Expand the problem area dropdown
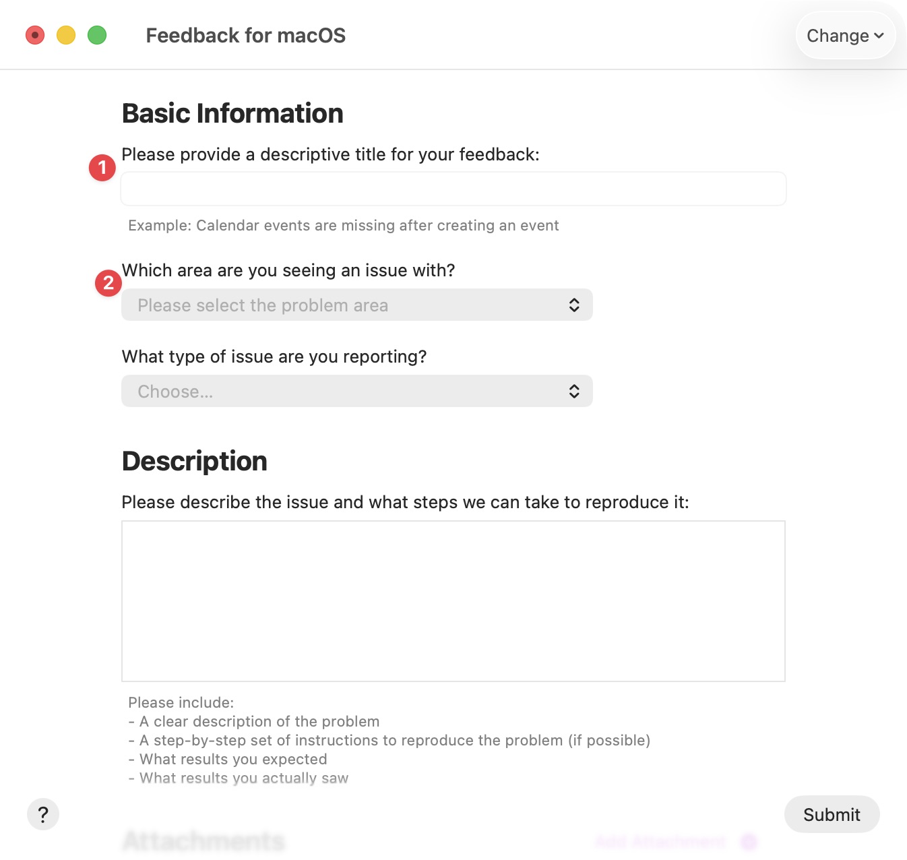 coord(356,305)
